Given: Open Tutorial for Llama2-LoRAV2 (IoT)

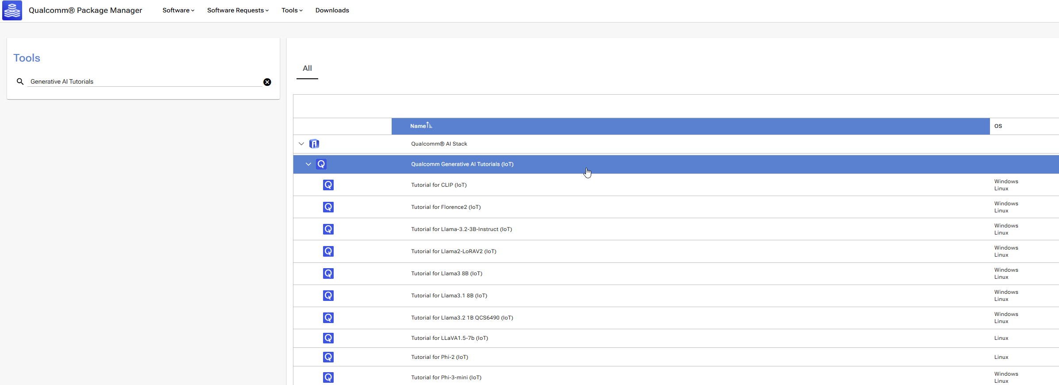Looking at the screenshot, I should pyautogui.click(x=454, y=251).
